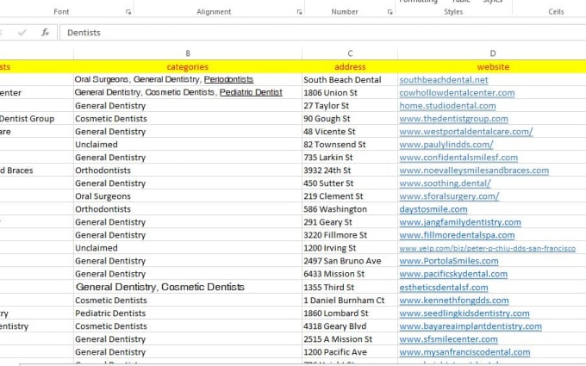Open www.fillmoredentalspa.com link
Screen dimensions: 586x366
(x=457, y=235)
